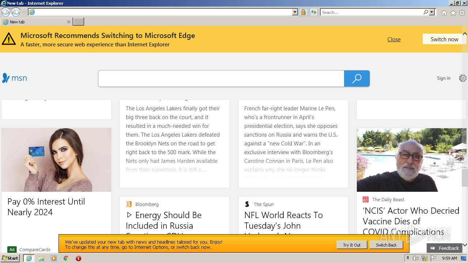The height and width of the screenshot is (263, 468).
Task: Open the search provider dropdown arrow
Action: point(432,12)
